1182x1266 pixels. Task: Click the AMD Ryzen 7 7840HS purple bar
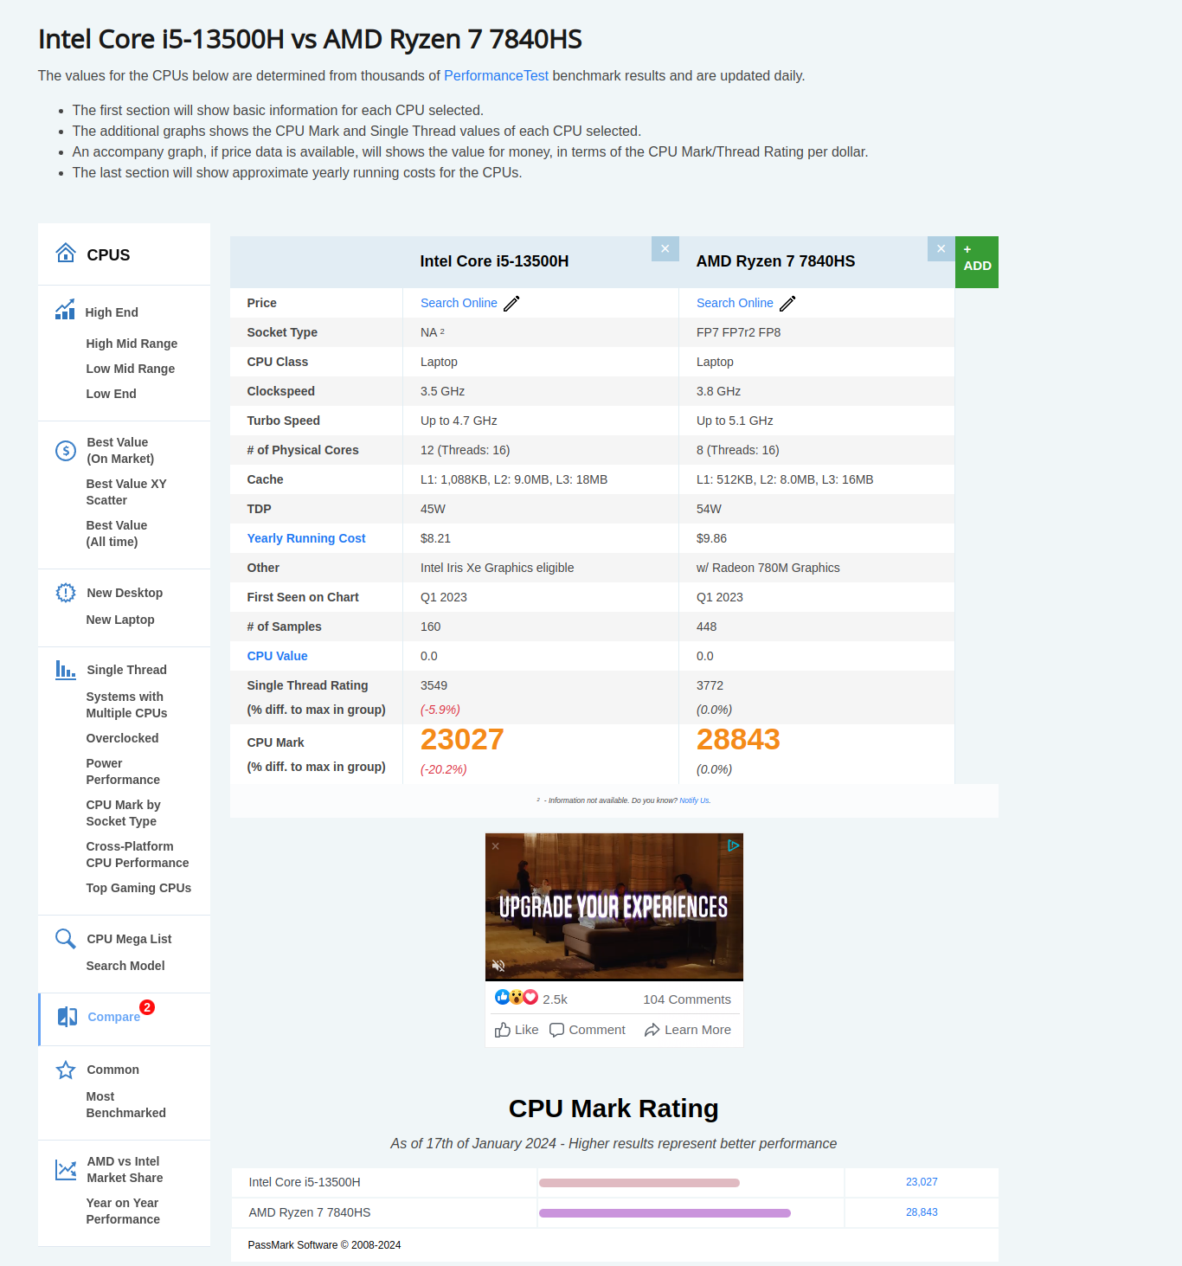coord(665,1213)
